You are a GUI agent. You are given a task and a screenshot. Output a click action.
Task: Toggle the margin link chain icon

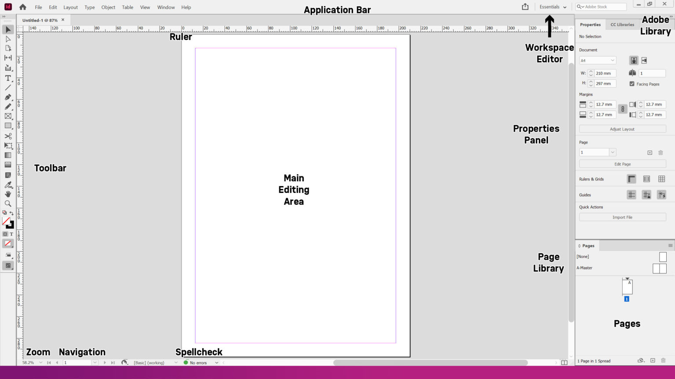click(x=622, y=109)
